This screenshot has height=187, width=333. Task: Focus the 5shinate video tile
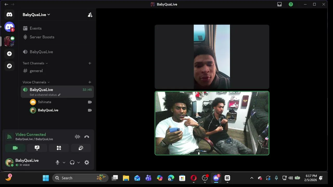(x=212, y=57)
